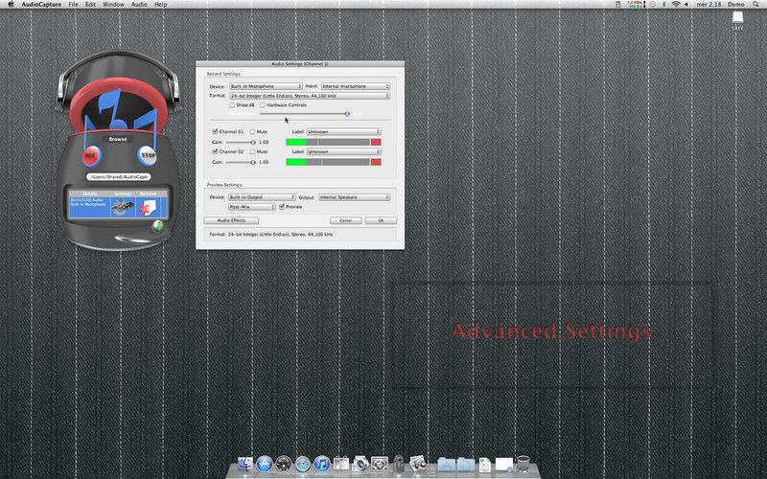Click the Demo user menu

tap(735, 4)
